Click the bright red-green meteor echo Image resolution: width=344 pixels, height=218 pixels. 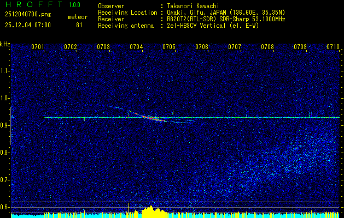click(x=153, y=117)
